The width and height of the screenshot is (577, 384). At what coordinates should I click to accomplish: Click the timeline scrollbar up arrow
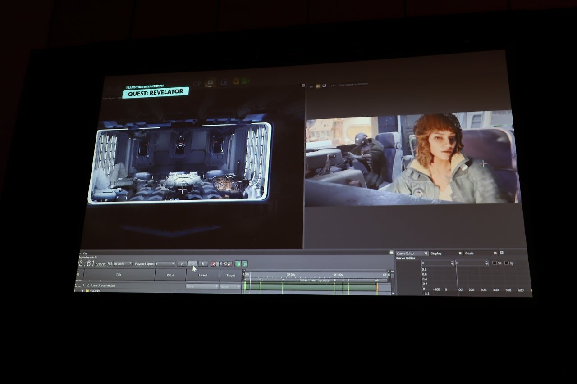393,271
